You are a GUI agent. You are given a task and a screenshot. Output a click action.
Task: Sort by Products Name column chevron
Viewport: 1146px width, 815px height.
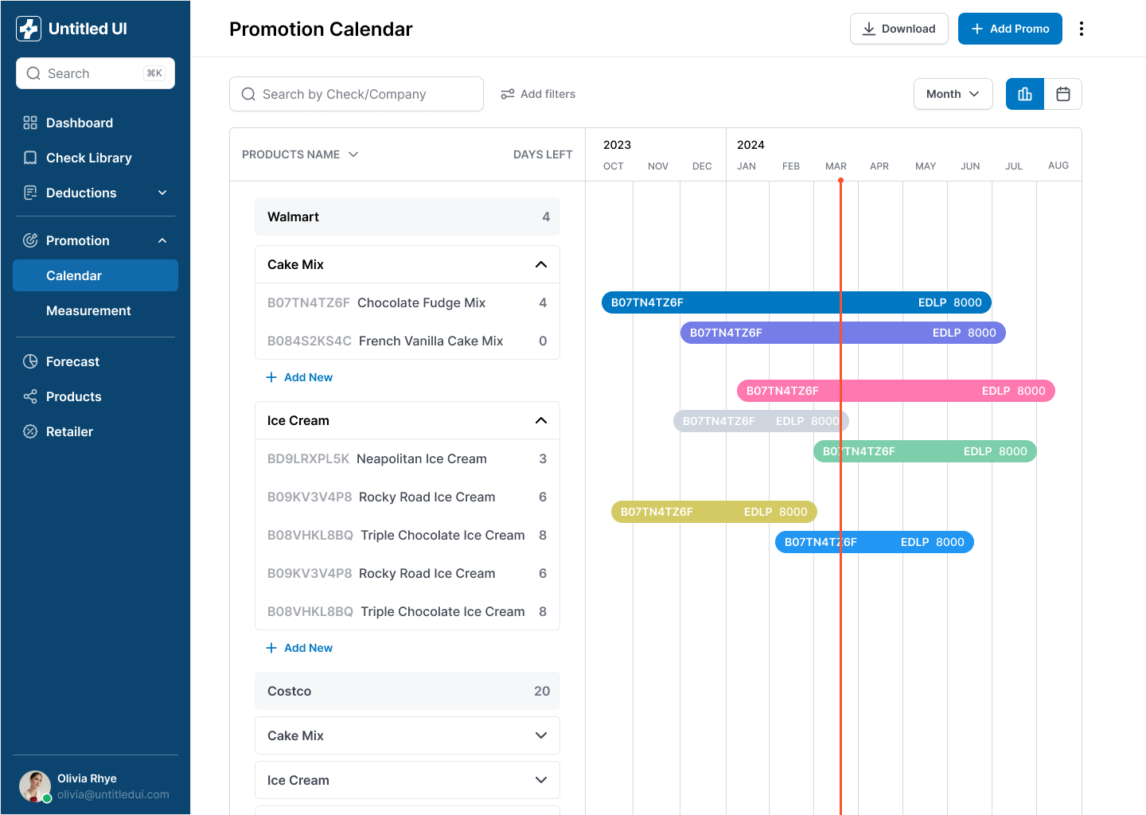click(353, 154)
